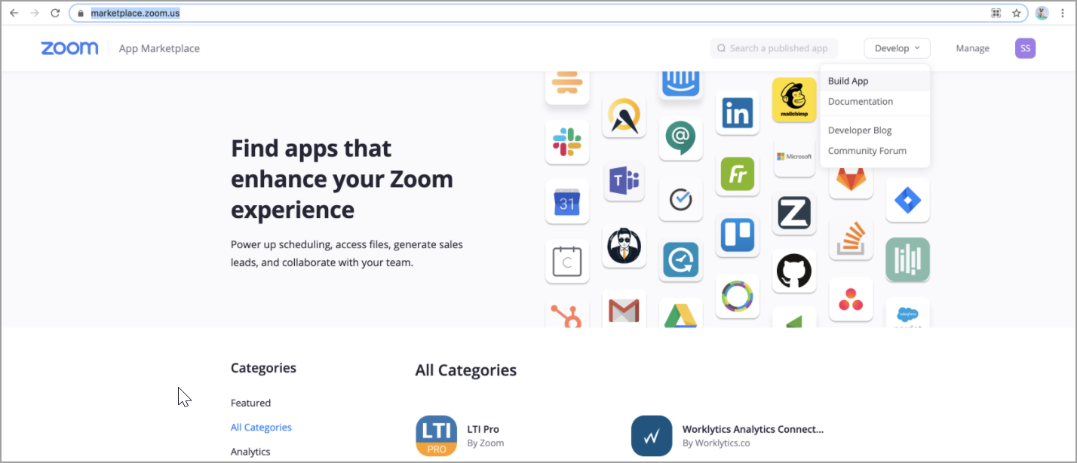
Task: Open the browser three-dot menu
Action: 1062,13
